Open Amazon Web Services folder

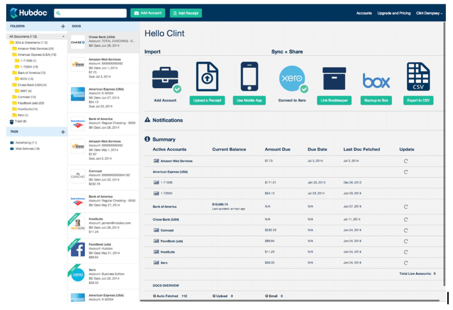[32, 49]
